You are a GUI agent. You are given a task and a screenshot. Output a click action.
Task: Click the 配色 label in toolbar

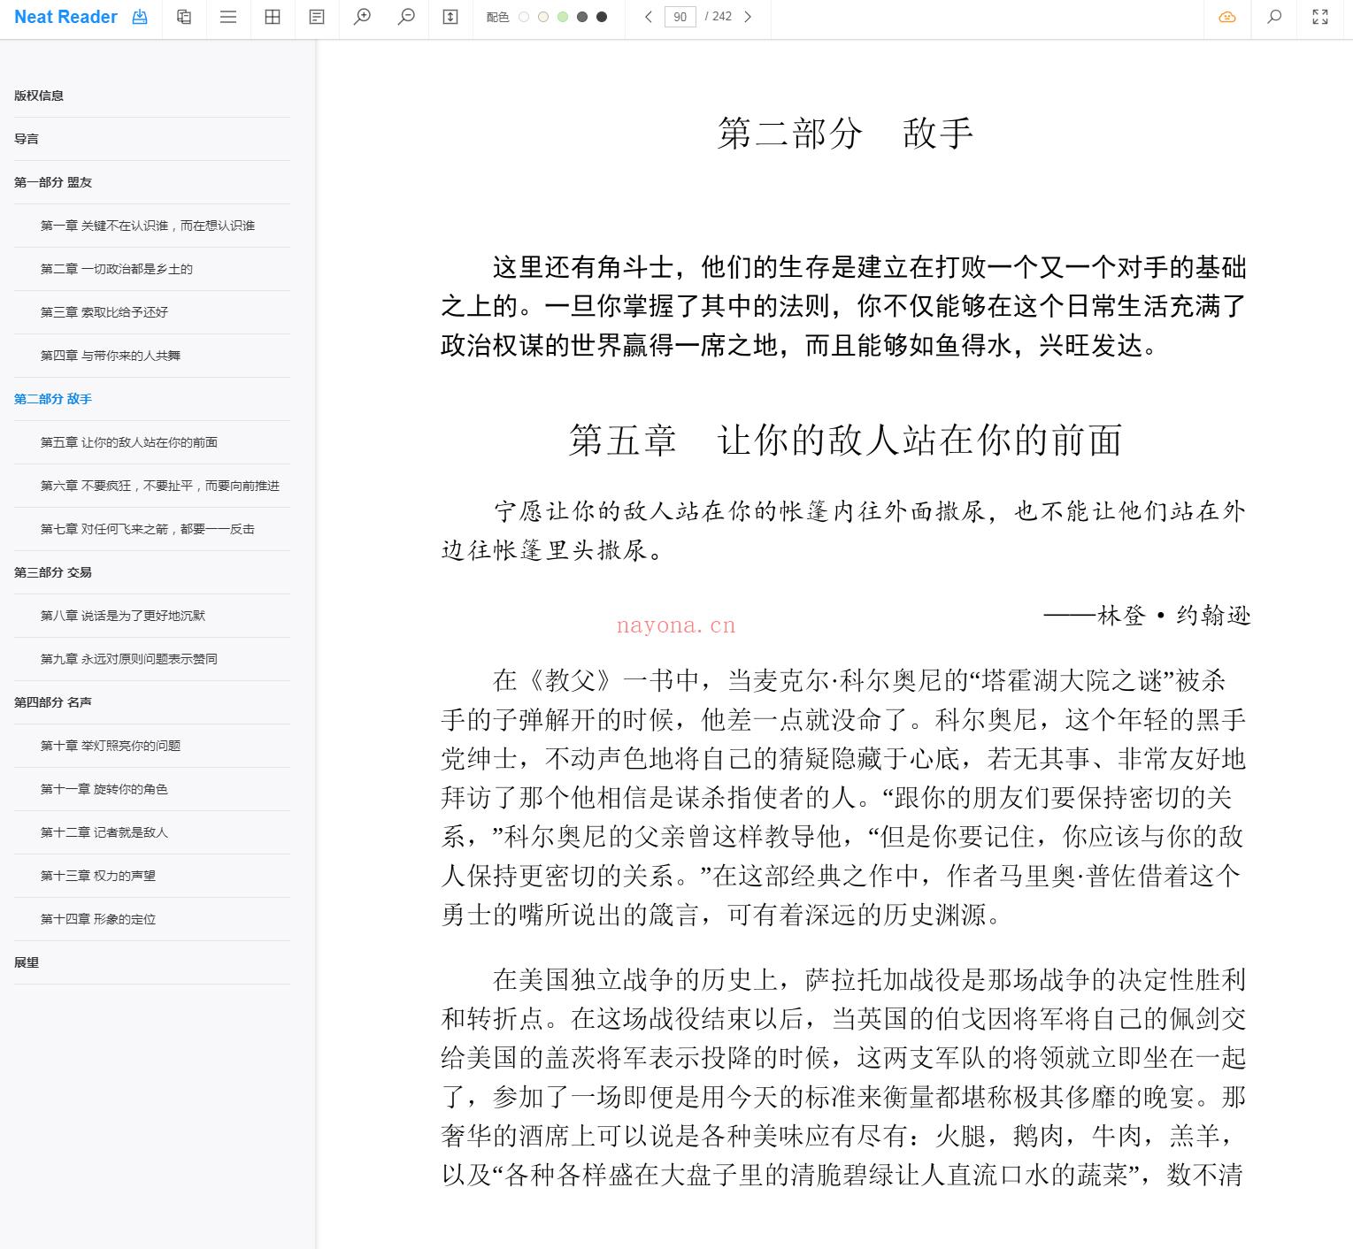(497, 17)
